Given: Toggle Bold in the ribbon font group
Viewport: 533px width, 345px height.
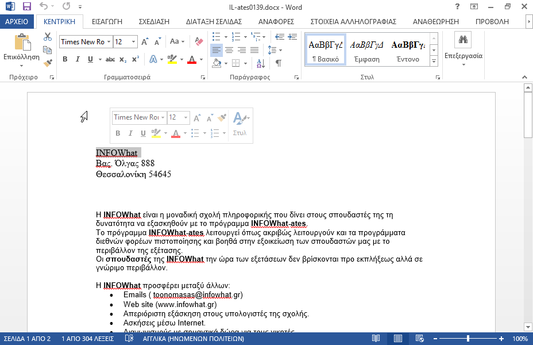Looking at the screenshot, I should [x=65, y=59].
